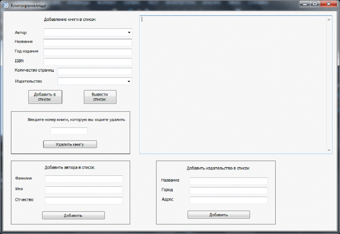Click the Год издания label
The width and height of the screenshot is (340, 234).
26,51
